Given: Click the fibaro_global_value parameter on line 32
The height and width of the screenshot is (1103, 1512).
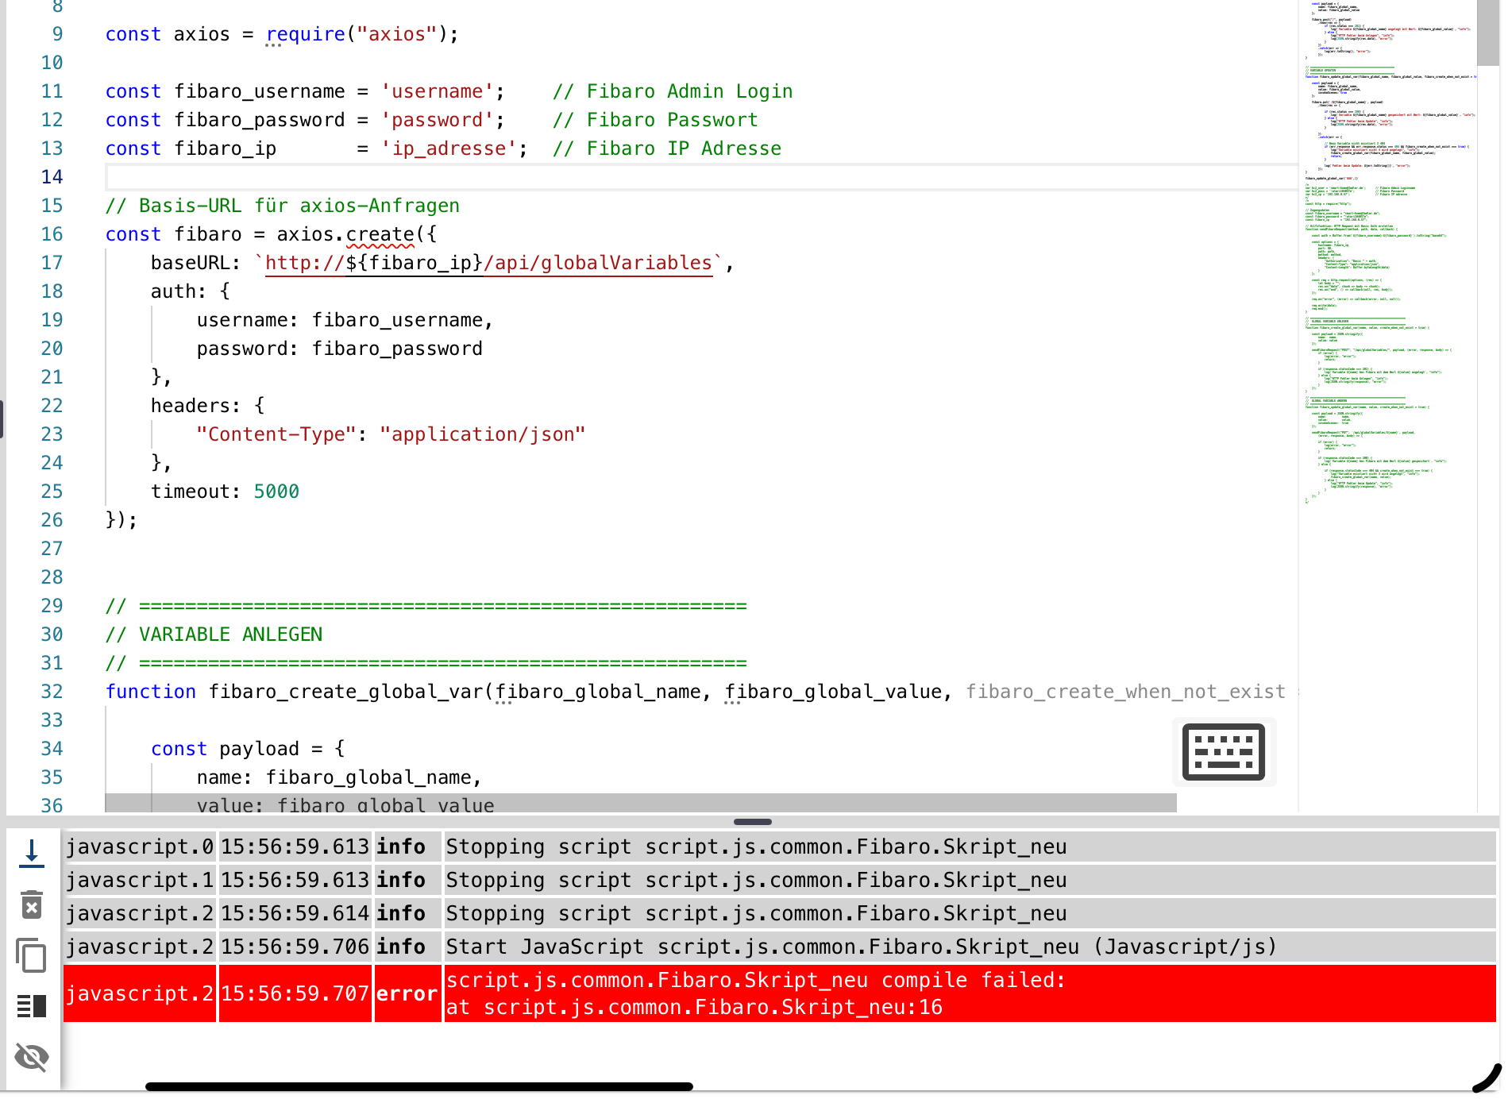Looking at the screenshot, I should 832,692.
